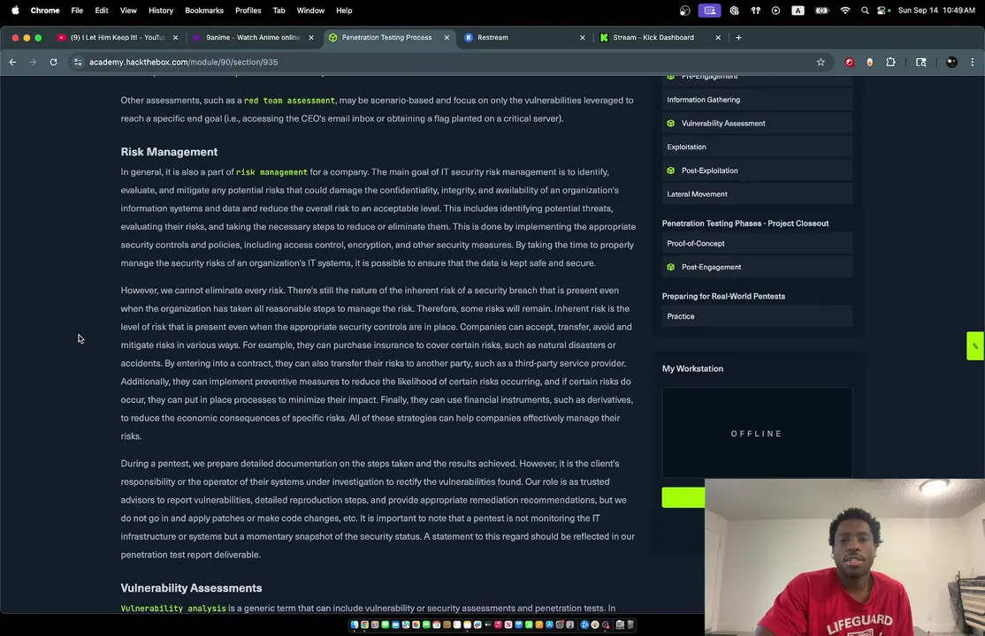Open the site information icon in address bar

coord(78,62)
